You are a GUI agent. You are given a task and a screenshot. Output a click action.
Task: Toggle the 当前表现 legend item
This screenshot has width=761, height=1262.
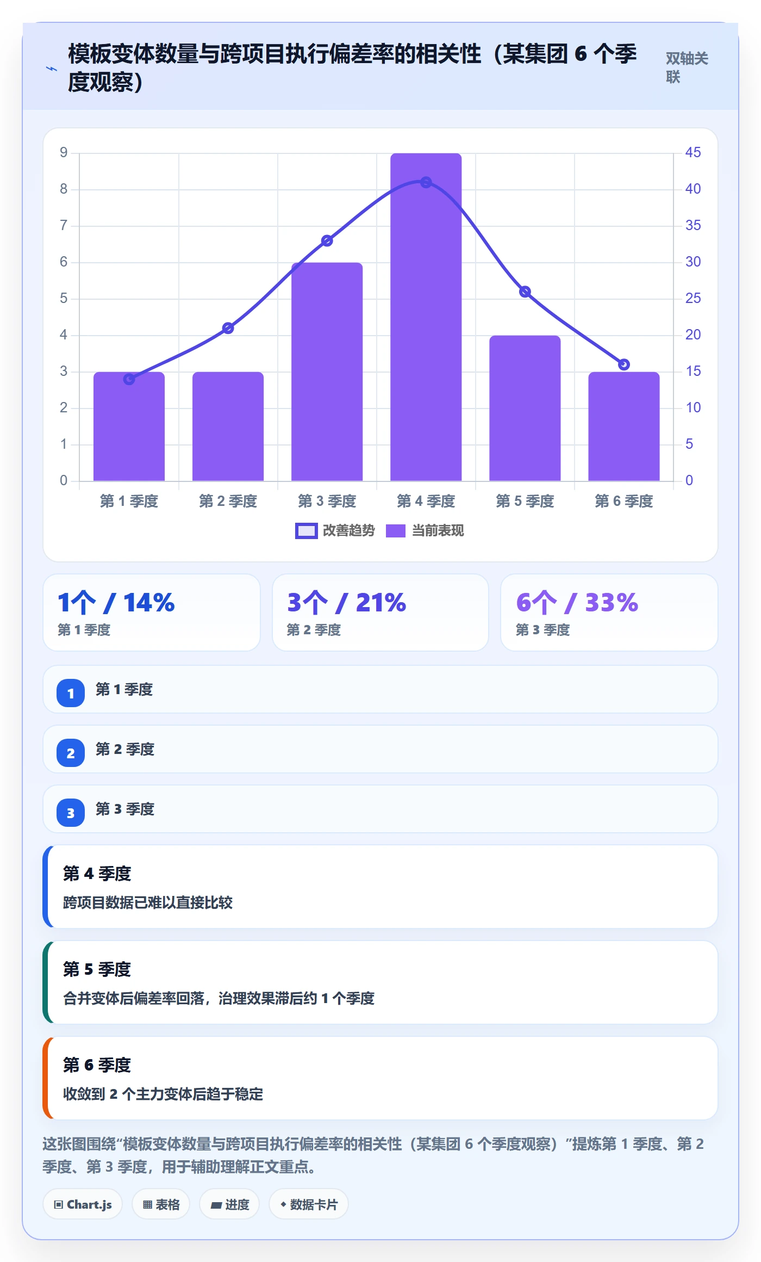pyautogui.click(x=425, y=530)
